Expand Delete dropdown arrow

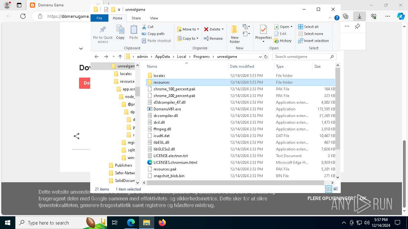tap(222, 29)
